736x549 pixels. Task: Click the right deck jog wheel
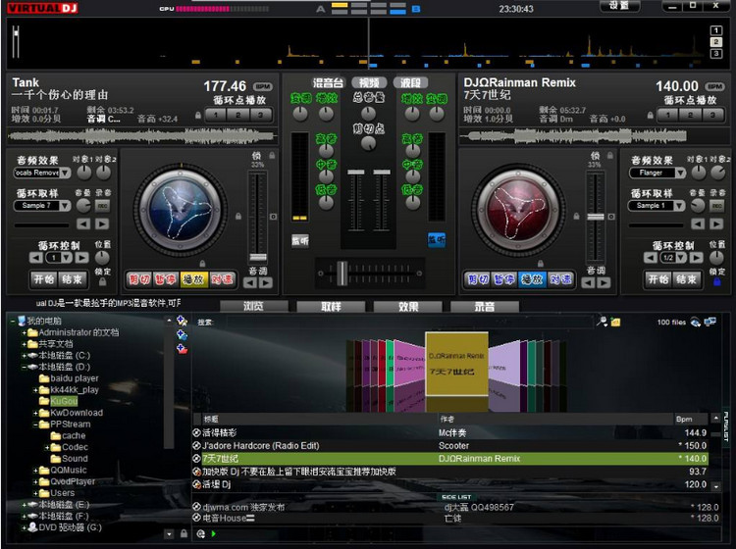tap(519, 209)
